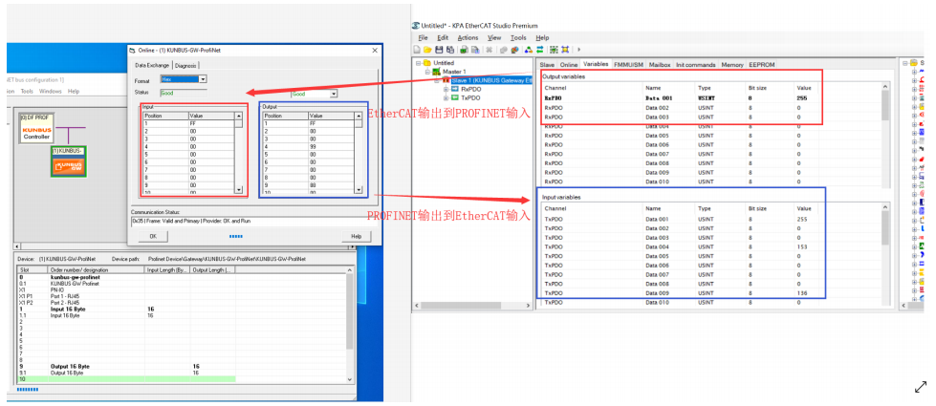Screen dimensions: 936x406
Task: Click the Untitled folder icon in project tree
Action: (426, 63)
